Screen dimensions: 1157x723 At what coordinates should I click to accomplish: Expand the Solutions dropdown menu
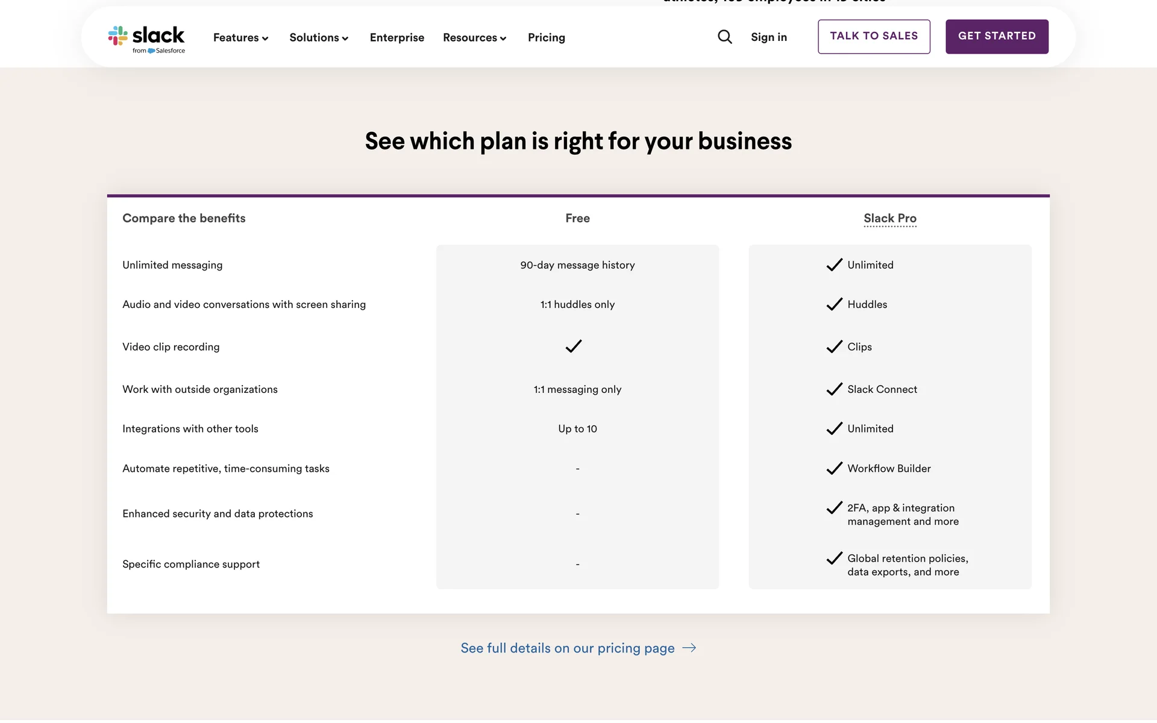[319, 37]
